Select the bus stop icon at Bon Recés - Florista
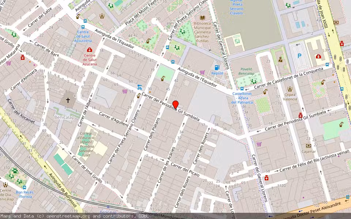This screenshot has width=351, height=219. 24,187
